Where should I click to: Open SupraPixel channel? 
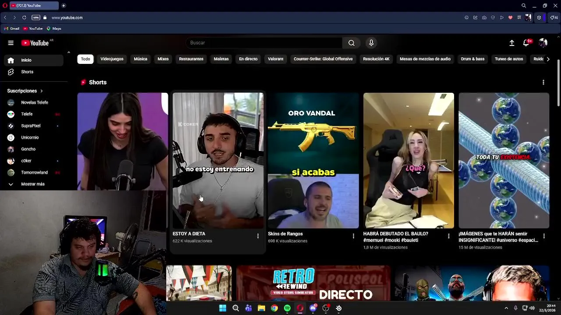pyautogui.click(x=33, y=126)
